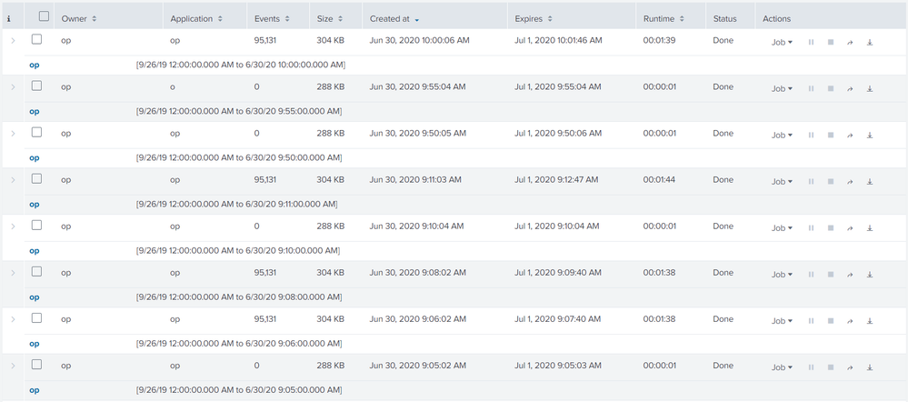
Task: Stop the job created at 9:08:02 AM
Action: pos(830,274)
